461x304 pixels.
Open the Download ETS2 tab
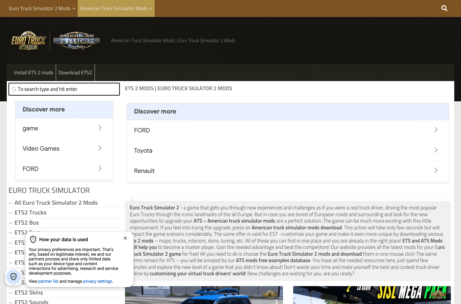click(75, 73)
